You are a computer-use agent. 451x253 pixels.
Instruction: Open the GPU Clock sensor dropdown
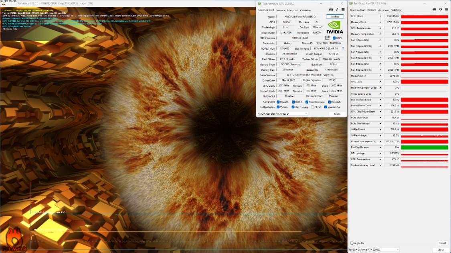pos(380,16)
